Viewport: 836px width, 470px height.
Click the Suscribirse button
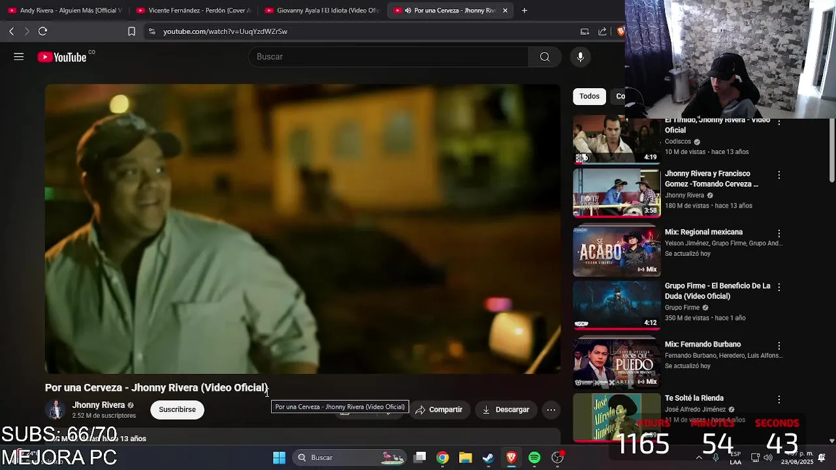click(x=177, y=410)
